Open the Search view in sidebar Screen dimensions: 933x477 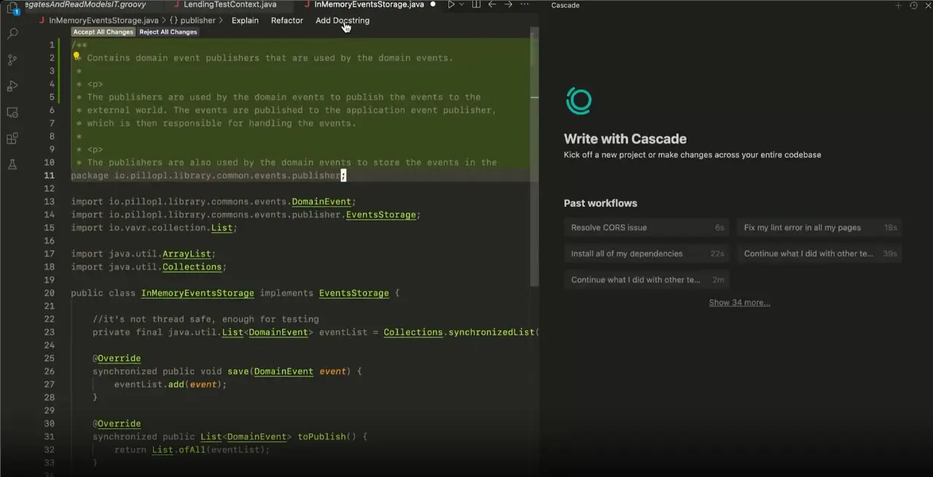coord(12,33)
